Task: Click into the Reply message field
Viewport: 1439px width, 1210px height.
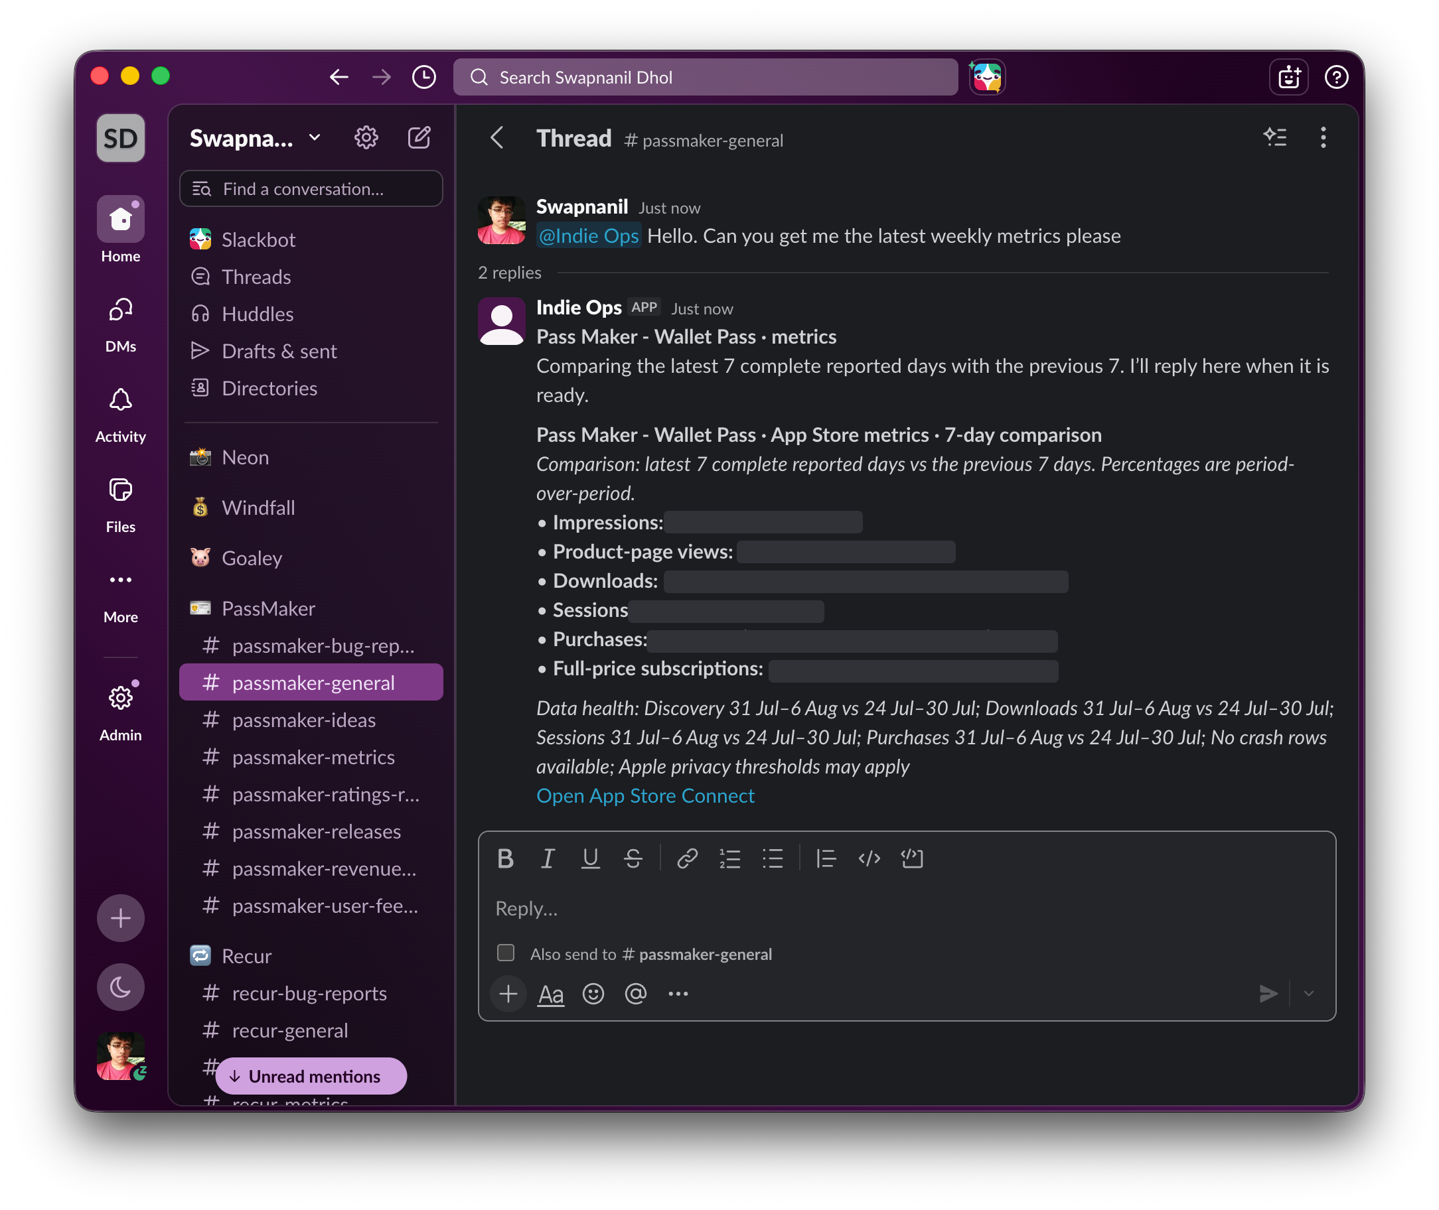Action: [x=907, y=909]
